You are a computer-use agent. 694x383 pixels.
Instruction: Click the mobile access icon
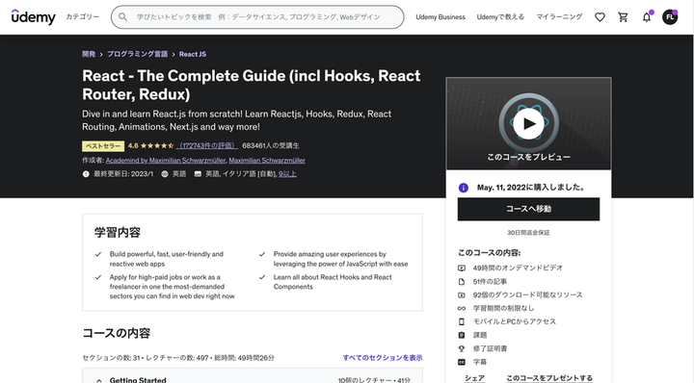point(462,321)
